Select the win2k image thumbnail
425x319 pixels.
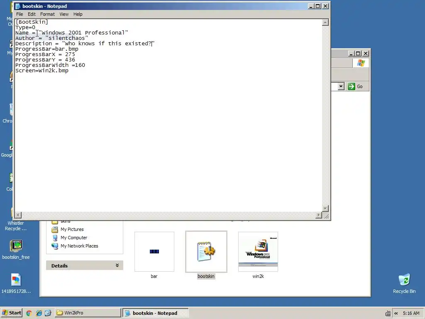pos(258,251)
